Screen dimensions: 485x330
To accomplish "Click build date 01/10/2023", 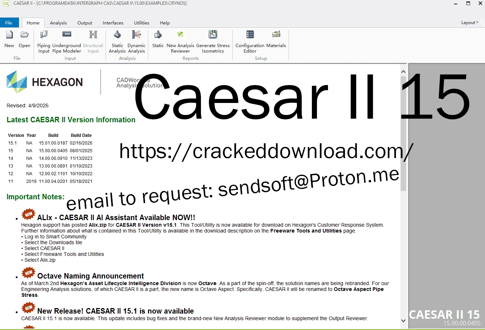I will point(81,166).
